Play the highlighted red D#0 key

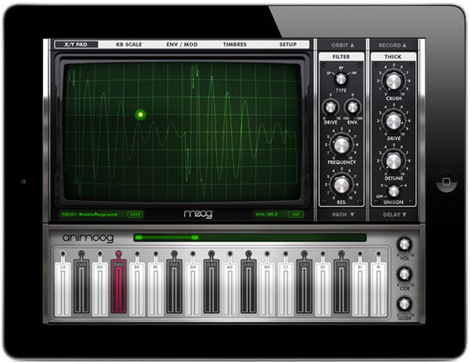click(x=118, y=287)
